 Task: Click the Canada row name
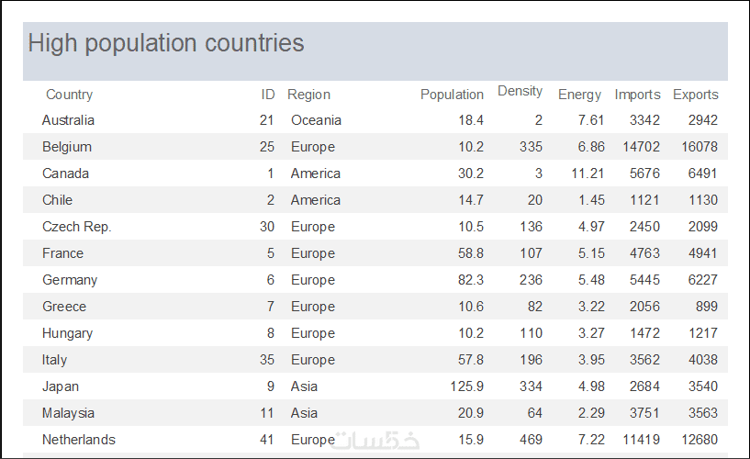tap(64, 174)
